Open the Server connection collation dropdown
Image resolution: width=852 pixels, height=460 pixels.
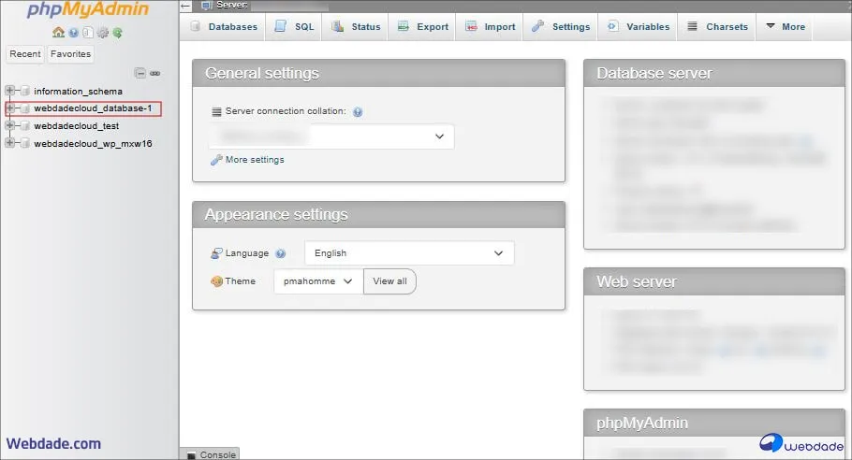[331, 137]
